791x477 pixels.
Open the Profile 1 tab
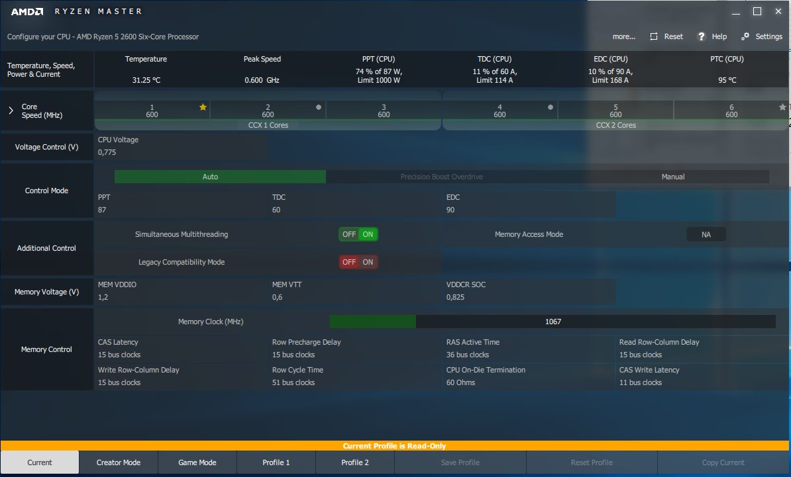click(276, 462)
